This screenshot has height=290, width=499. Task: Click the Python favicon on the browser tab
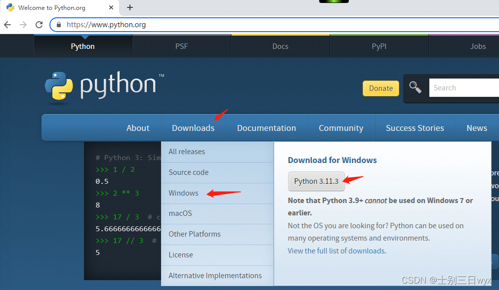click(x=10, y=7)
